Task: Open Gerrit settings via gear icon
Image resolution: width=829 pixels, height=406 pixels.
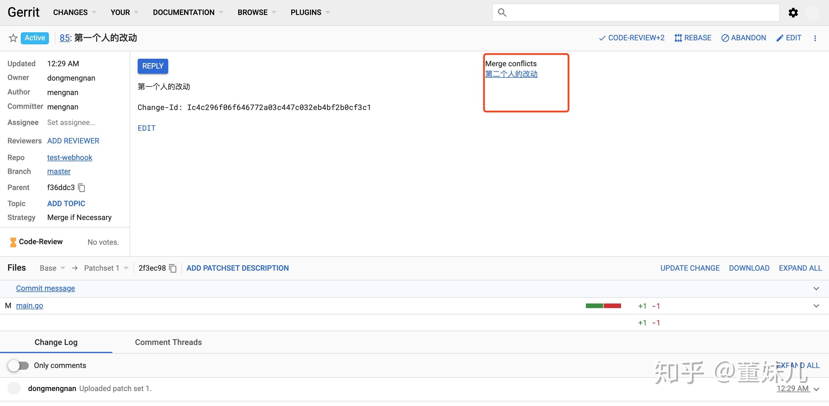Action: coord(793,13)
